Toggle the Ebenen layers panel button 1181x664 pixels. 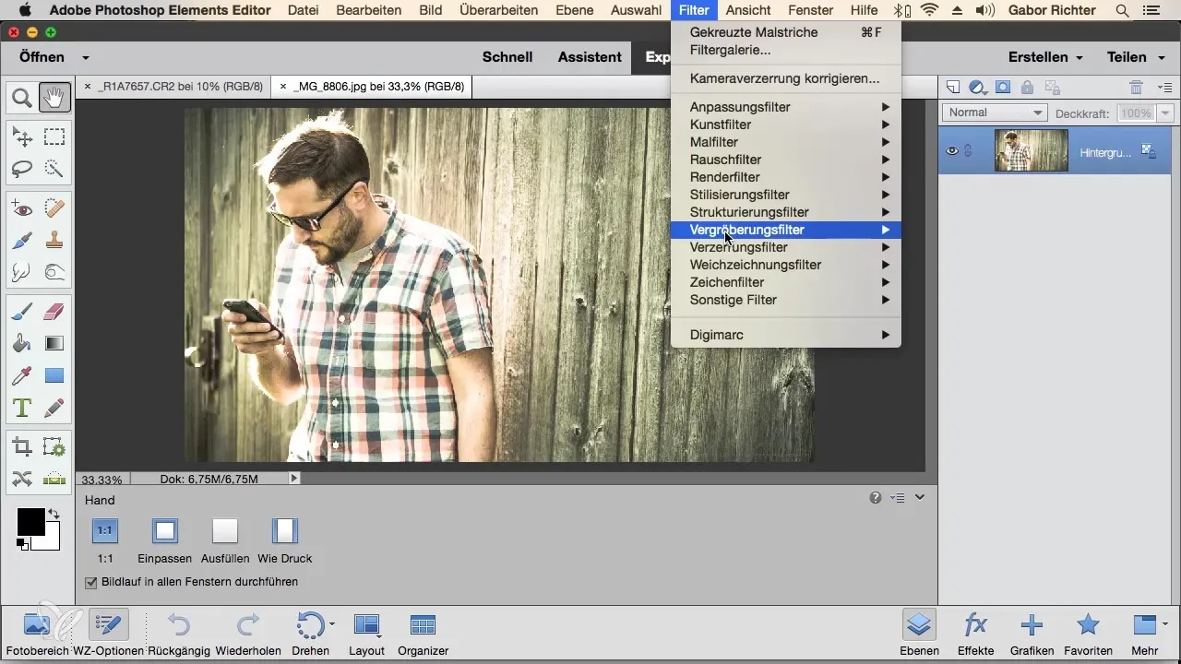tap(918, 634)
